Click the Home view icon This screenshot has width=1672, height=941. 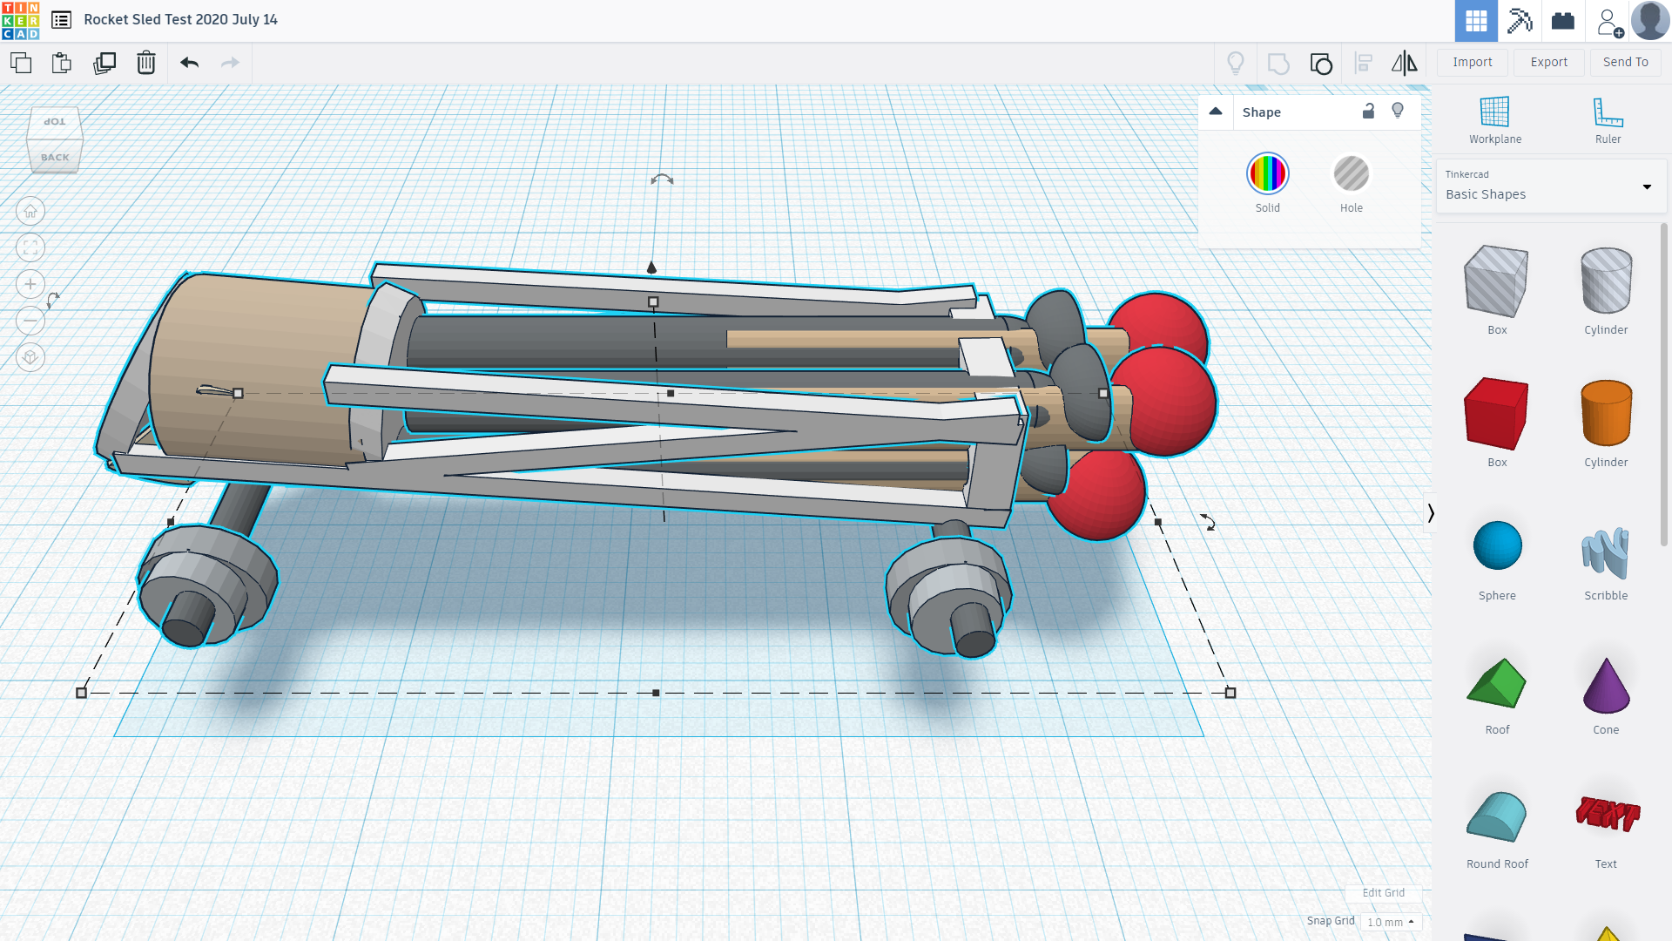coord(30,211)
